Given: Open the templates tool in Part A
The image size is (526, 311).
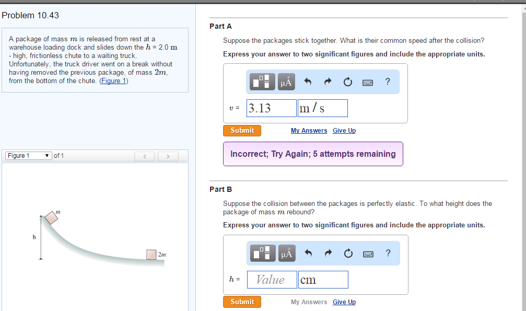Looking at the screenshot, I should click(263, 82).
